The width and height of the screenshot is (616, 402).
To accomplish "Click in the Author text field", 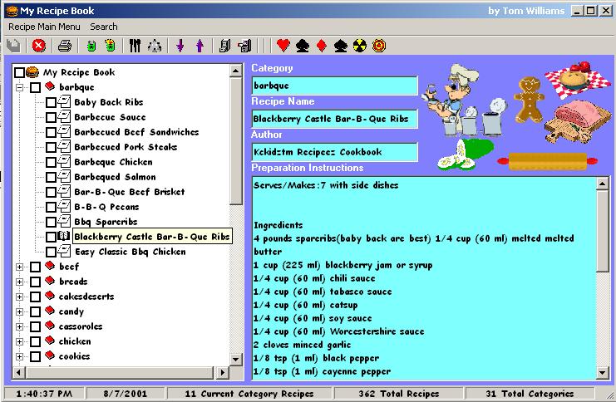I will coord(334,152).
